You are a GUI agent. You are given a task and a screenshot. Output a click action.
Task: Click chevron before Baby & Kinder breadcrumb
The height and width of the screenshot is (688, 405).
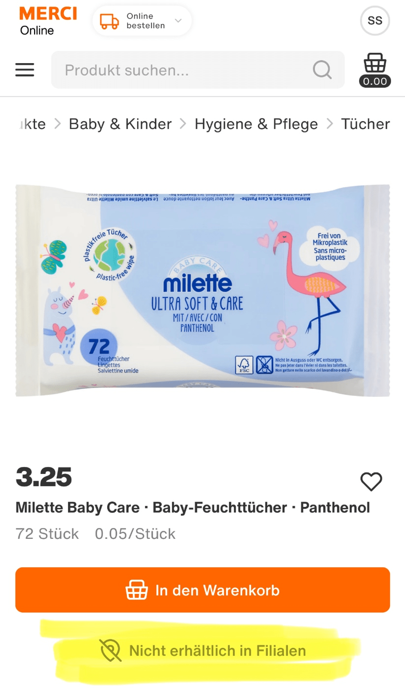point(57,124)
